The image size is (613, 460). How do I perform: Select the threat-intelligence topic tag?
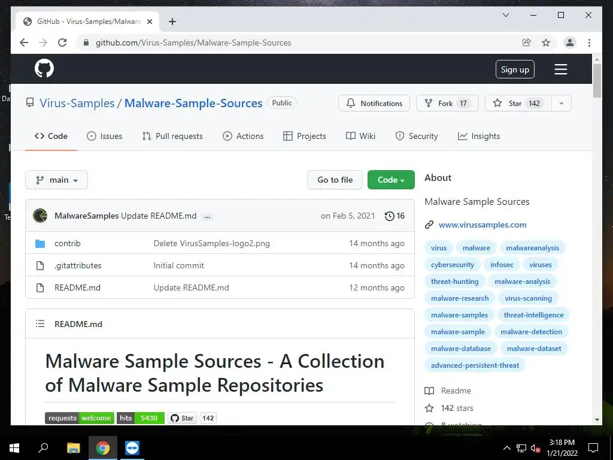pyautogui.click(x=533, y=315)
